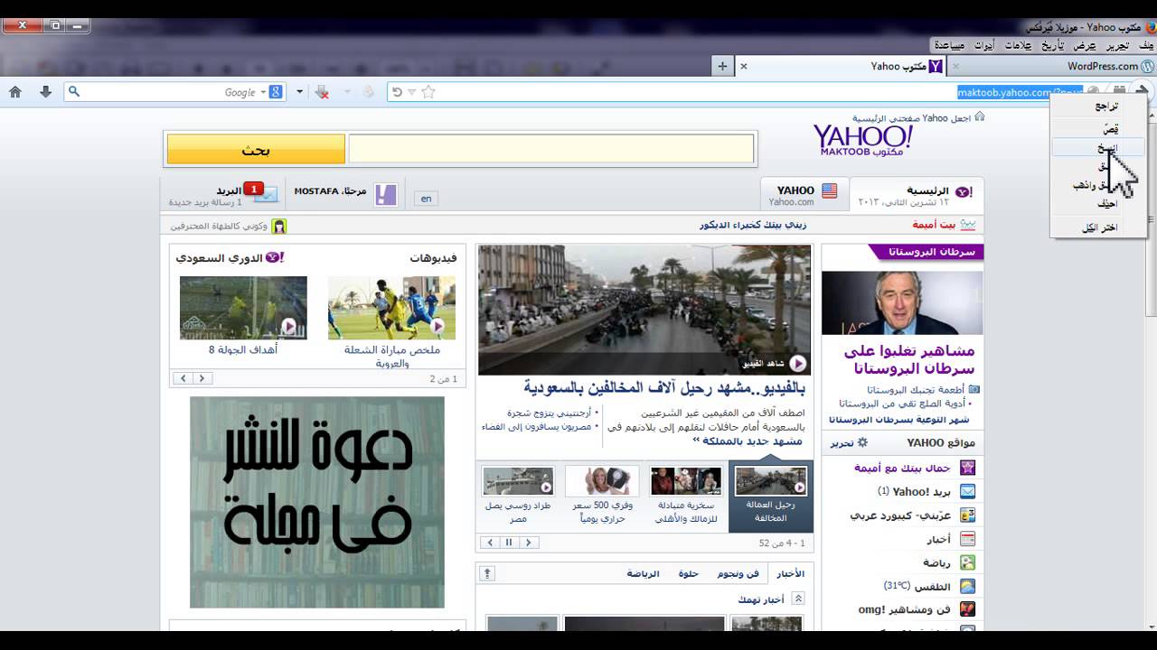Viewport: 1157px width, 650px height.
Task: Select the الرئيسية tab
Action: (916, 195)
